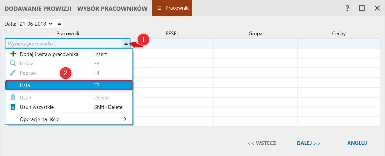Go back using the WSTECZ button
The image size is (385, 156).
click(x=262, y=143)
